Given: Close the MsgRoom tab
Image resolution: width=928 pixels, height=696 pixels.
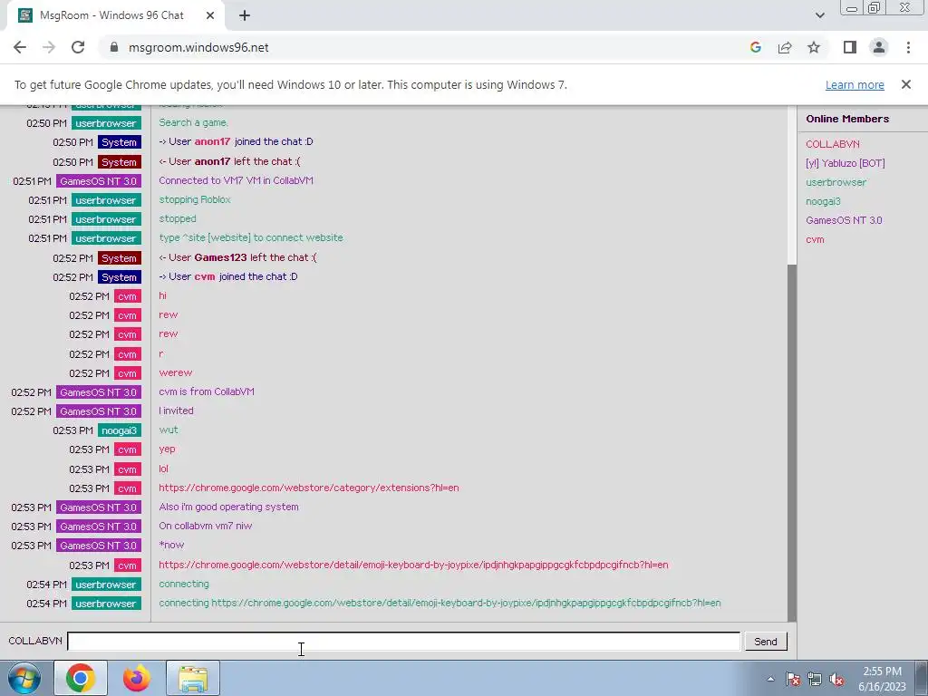Looking at the screenshot, I should [210, 15].
